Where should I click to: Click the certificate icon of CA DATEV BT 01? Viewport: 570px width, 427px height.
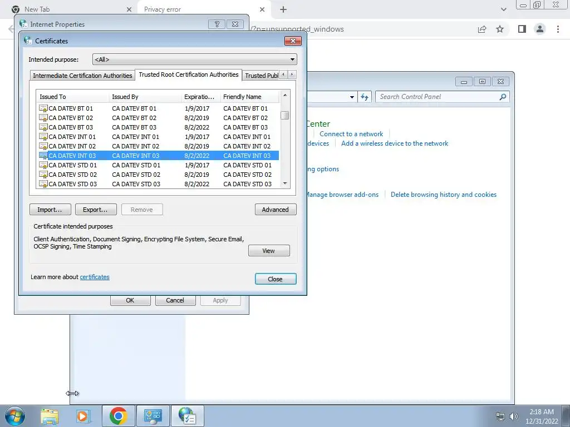tap(43, 108)
